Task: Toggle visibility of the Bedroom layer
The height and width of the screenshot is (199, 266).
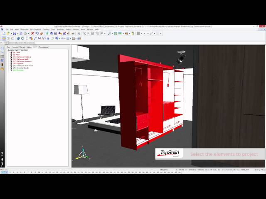Action: 11,63
